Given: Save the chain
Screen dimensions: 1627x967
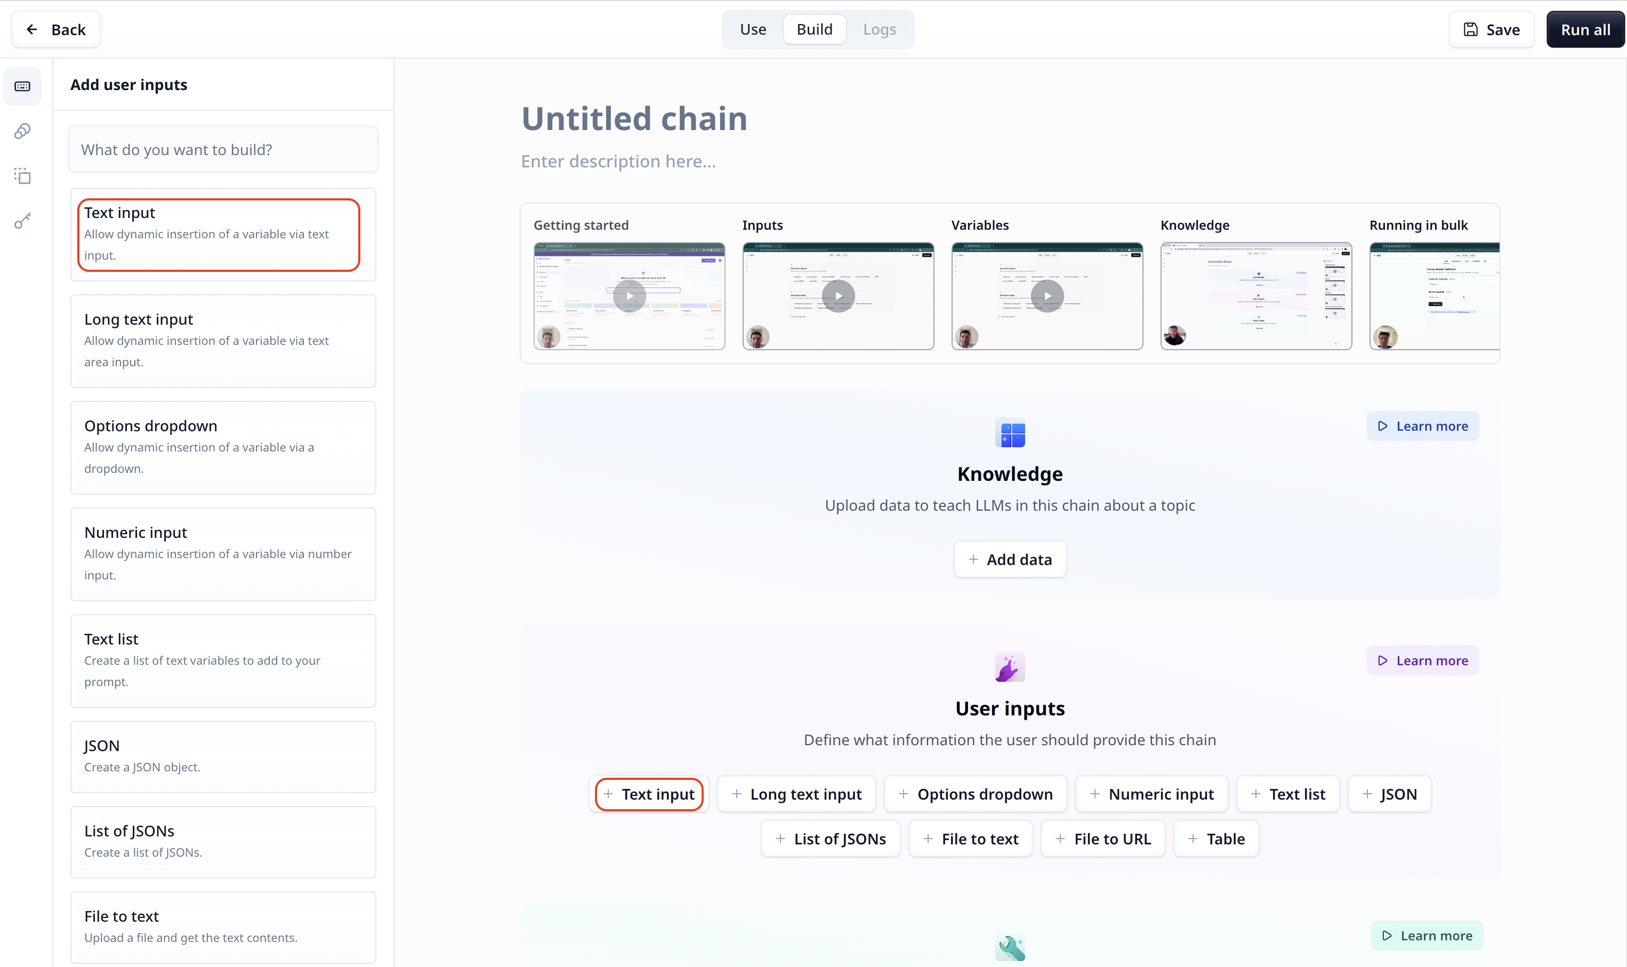Looking at the screenshot, I should 1491,29.
